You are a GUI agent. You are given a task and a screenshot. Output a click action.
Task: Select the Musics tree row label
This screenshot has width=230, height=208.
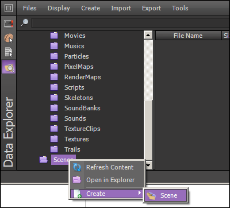tap(74, 46)
